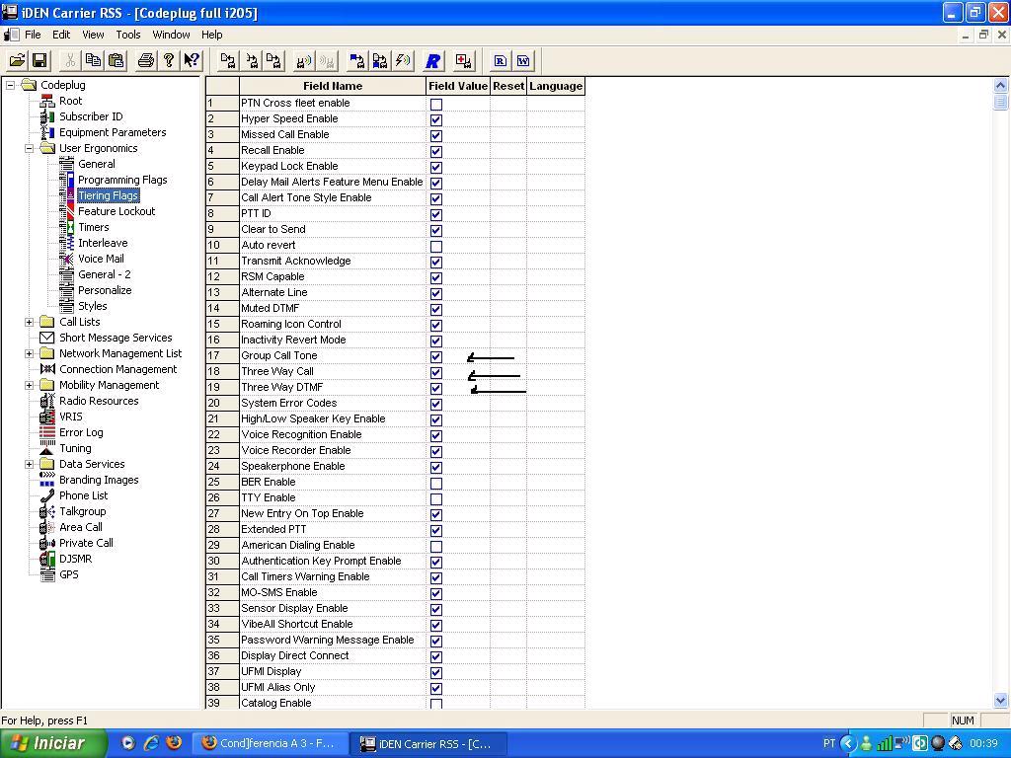This screenshot has width=1011, height=758.
Task: Click the Save floppy disk toolbar icon
Action: 39,60
